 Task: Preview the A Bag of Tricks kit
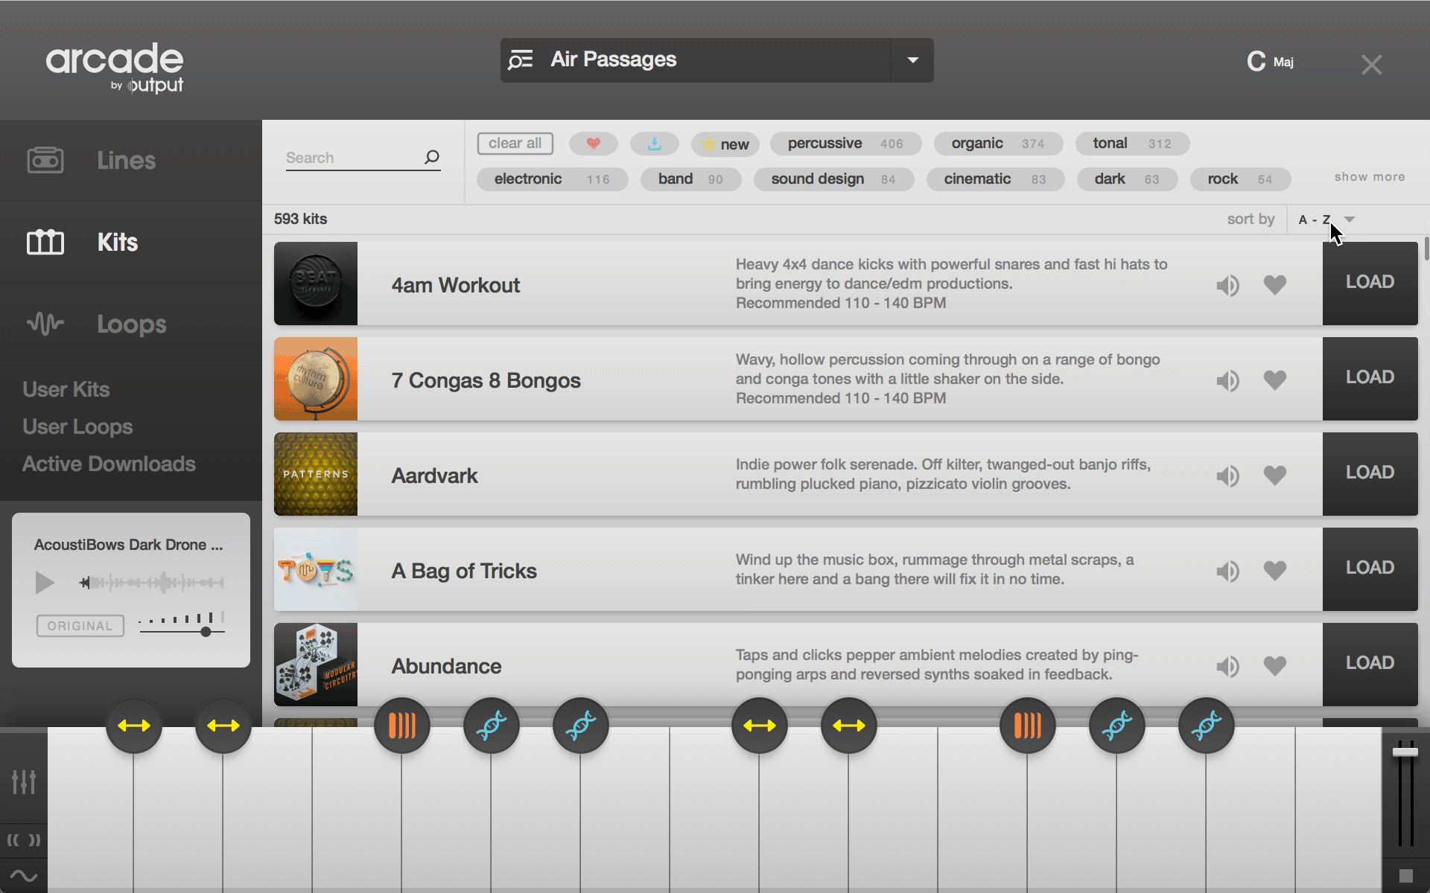coord(1227,571)
